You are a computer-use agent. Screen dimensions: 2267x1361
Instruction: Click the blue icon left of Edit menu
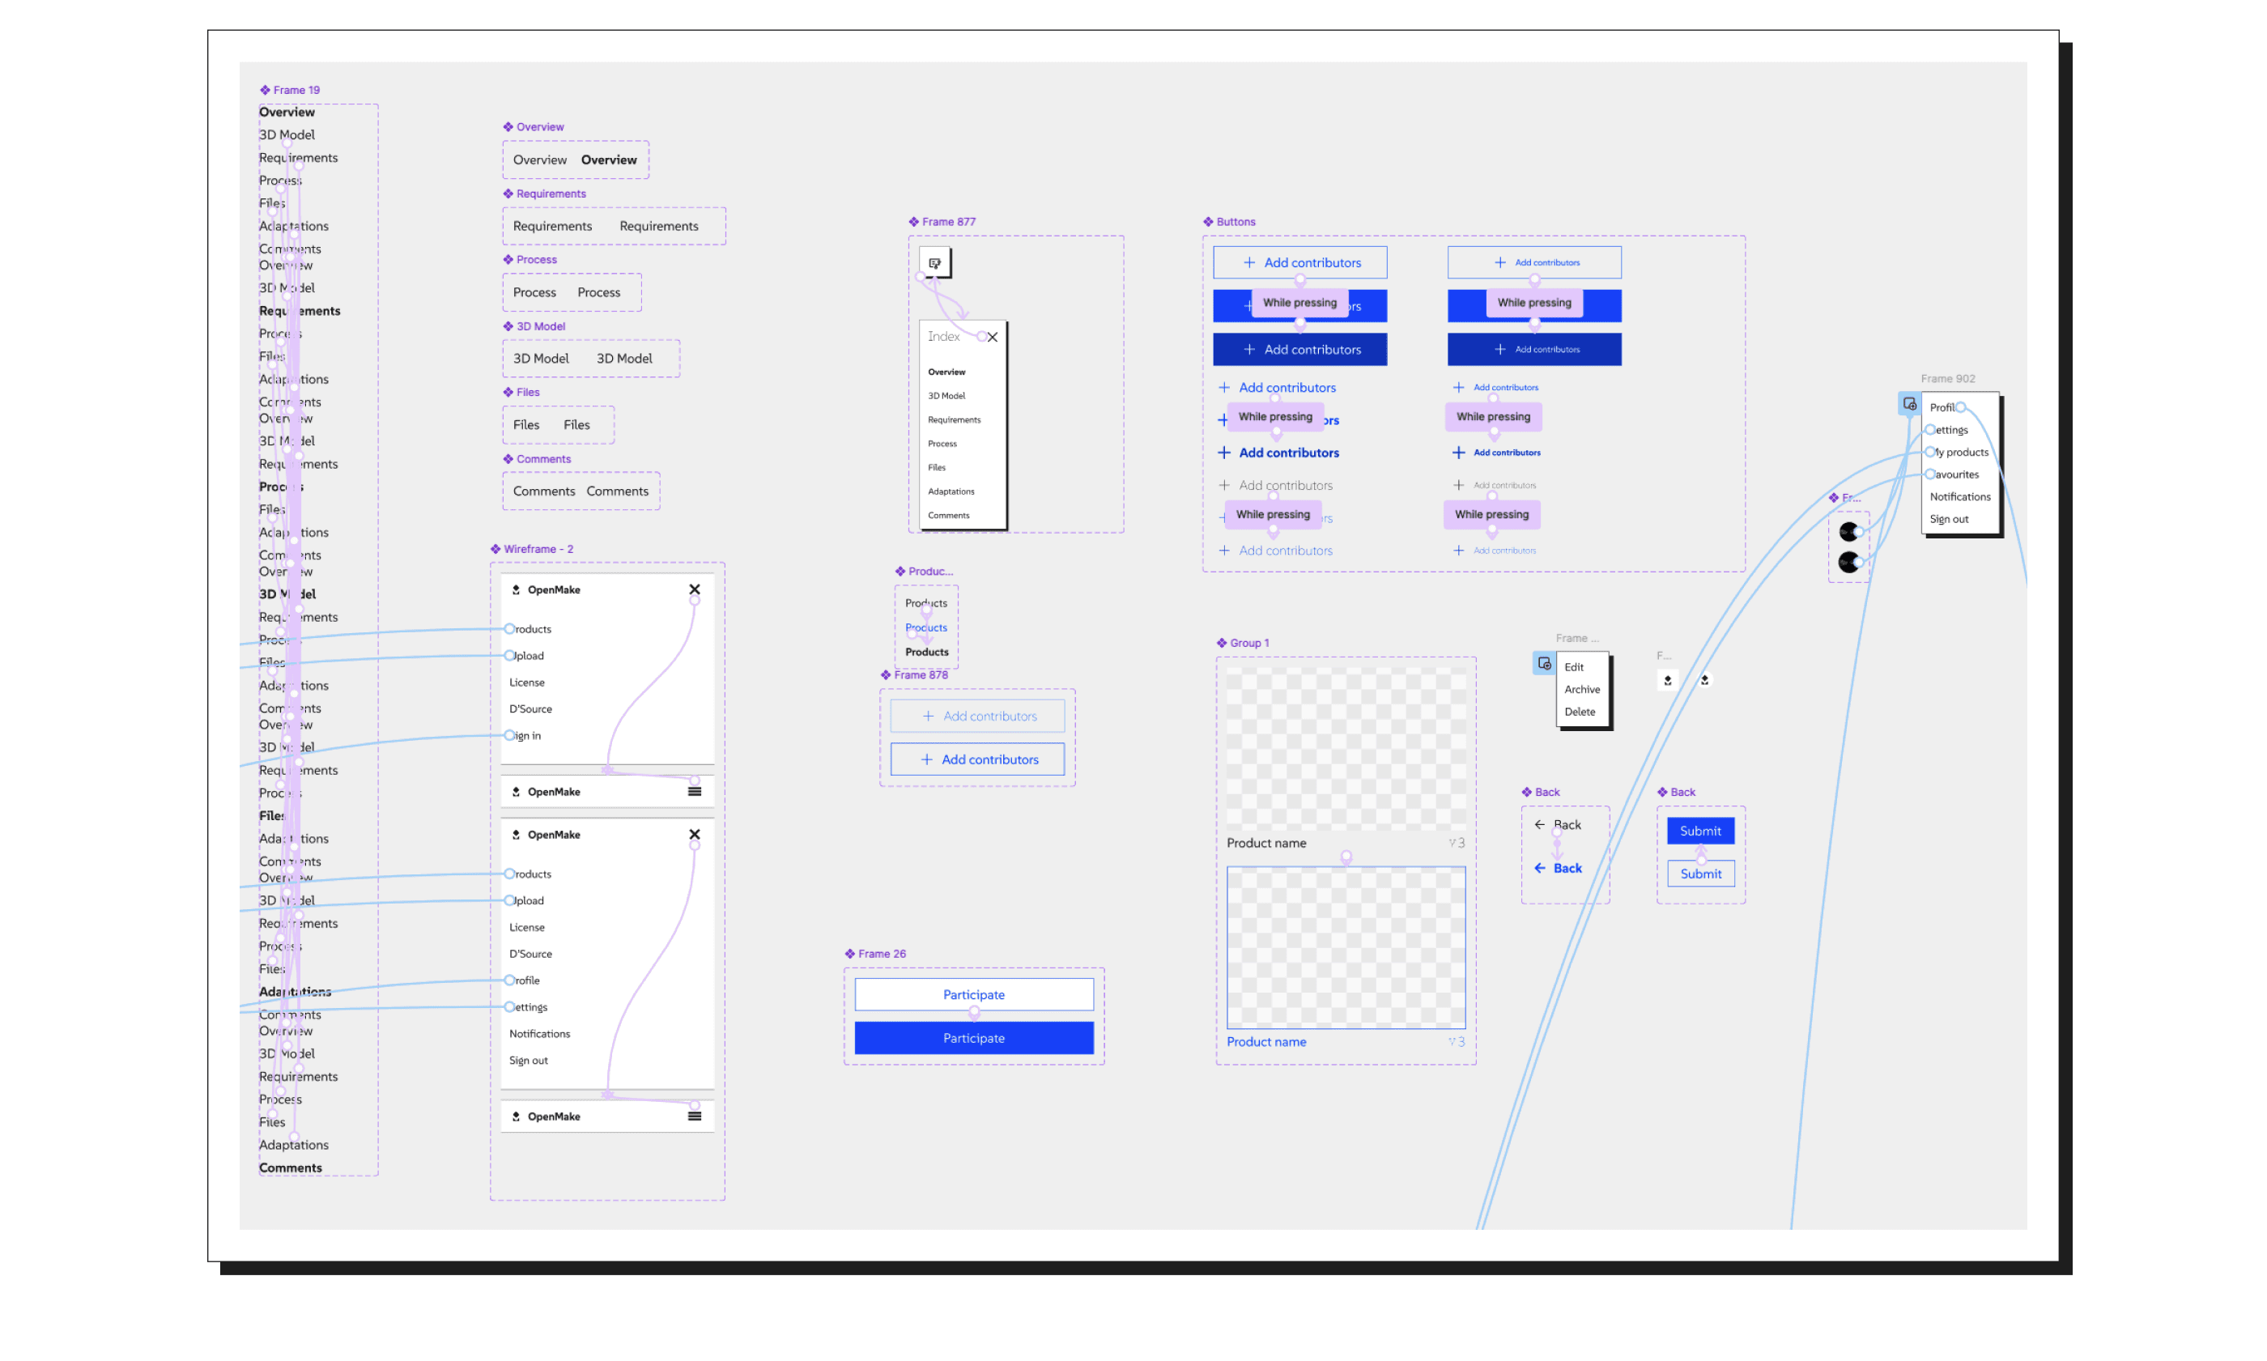(1543, 663)
